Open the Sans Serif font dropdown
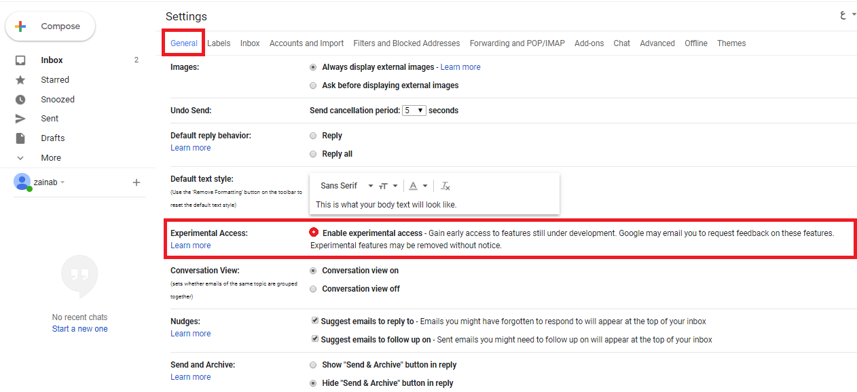Viewport: 857px width, 392px height. 347,186
